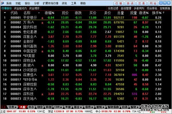Click the small dot marker after 名称 header

pyautogui.click(x=39, y=13)
